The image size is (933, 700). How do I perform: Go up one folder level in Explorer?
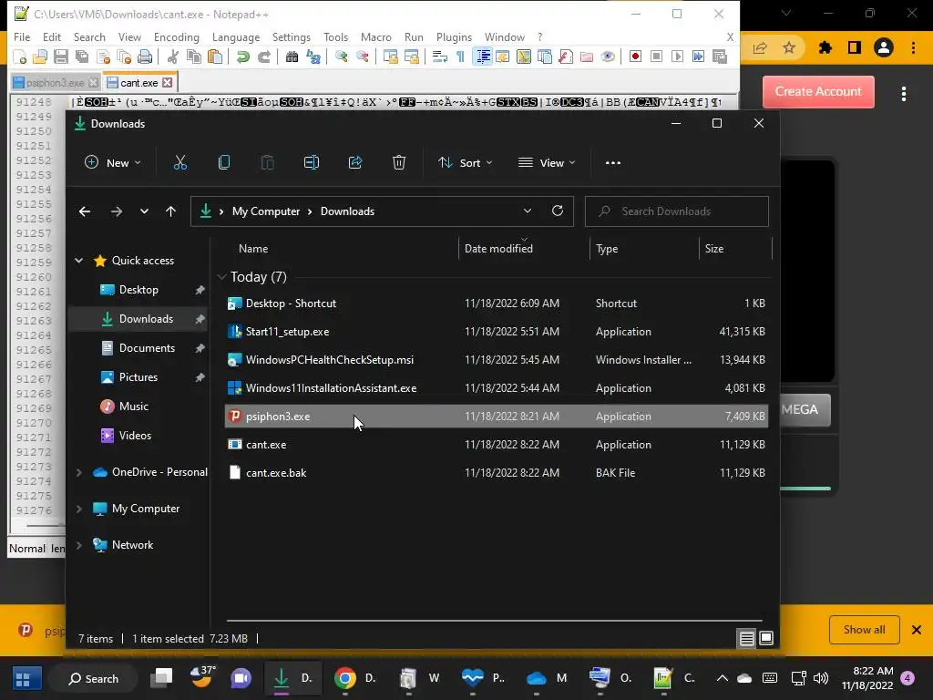(170, 211)
